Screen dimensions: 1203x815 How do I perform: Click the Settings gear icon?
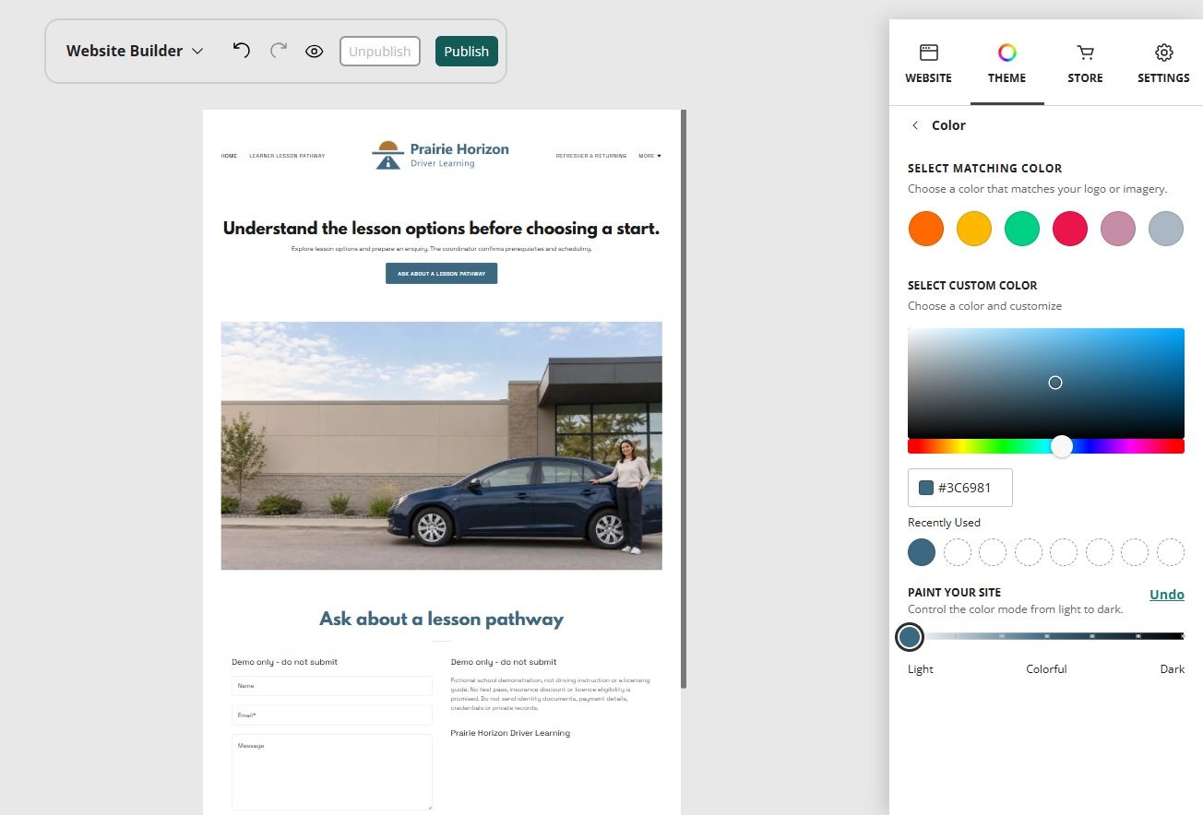[x=1163, y=53]
